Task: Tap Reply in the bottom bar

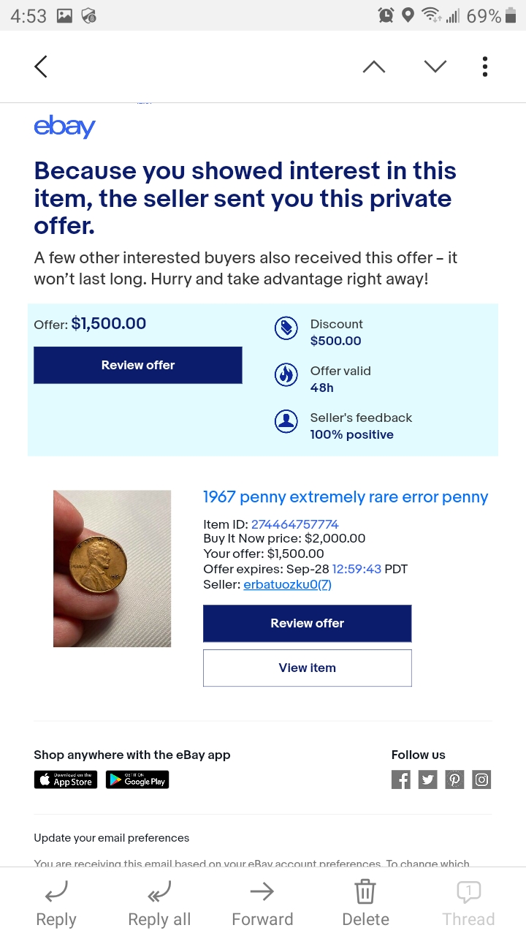Action: [56, 904]
